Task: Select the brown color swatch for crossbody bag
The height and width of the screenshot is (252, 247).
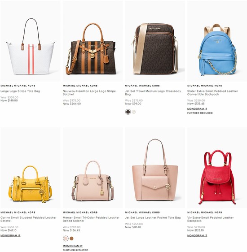Action: pos(128,112)
